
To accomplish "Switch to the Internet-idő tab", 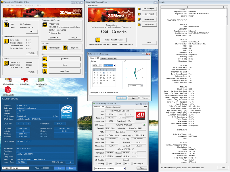I will pos(112,58).
